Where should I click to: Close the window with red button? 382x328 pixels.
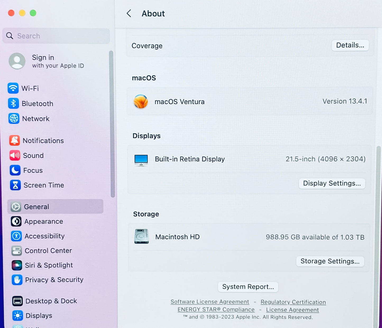coord(11,13)
